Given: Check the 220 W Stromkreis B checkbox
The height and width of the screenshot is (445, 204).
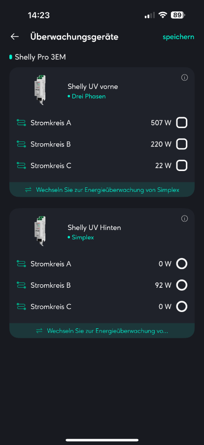Looking at the screenshot, I should click(182, 144).
